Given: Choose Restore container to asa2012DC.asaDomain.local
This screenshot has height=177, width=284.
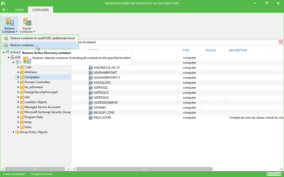Looking at the screenshot, I should [x=40, y=38].
